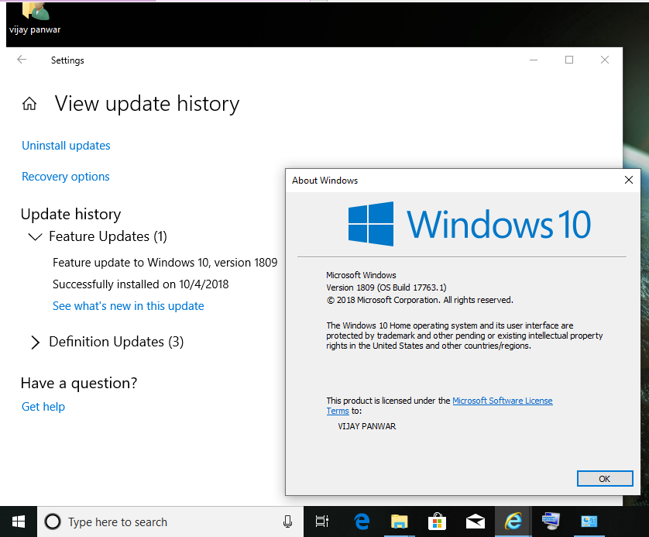This screenshot has height=537, width=649.
Task: Focus the 'Type here to search' box
Action: [x=170, y=522]
